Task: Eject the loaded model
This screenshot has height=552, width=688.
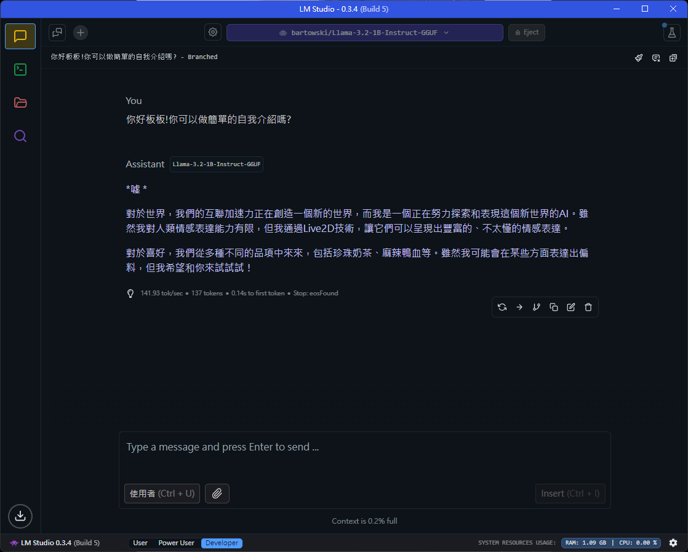Action: 527,33
